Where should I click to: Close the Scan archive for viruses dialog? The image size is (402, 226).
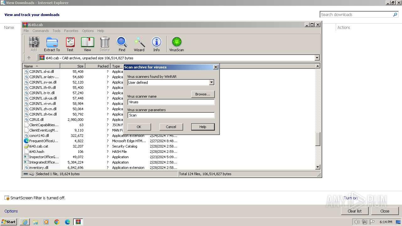pos(215,67)
